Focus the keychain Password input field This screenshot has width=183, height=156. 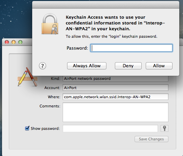pos(131,48)
